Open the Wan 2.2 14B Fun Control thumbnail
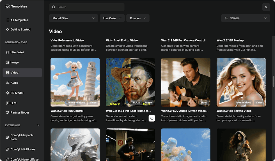Image resolution: width=275 pixels, height=161 pixels. (x=75, y=82)
